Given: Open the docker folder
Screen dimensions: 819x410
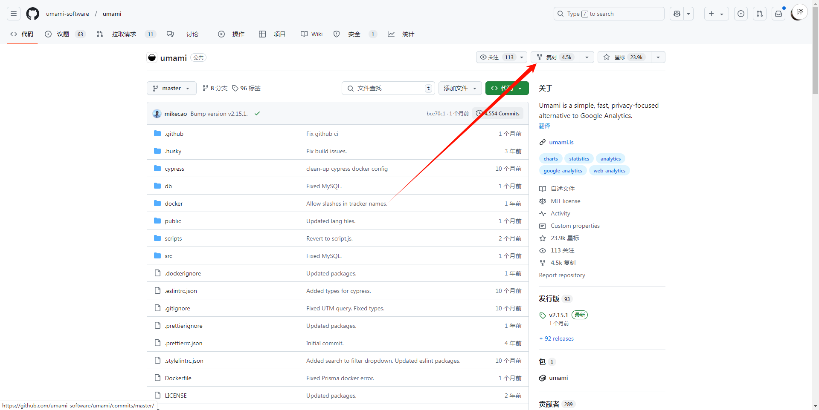Looking at the screenshot, I should [174, 204].
